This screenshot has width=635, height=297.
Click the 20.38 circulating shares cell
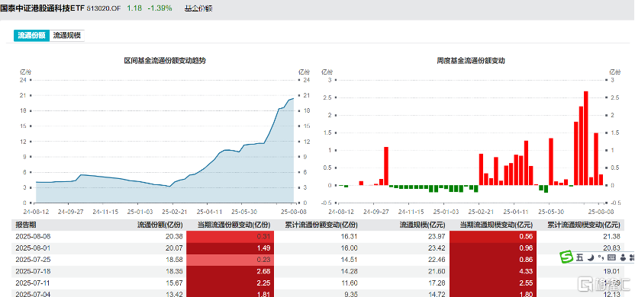coord(175,237)
